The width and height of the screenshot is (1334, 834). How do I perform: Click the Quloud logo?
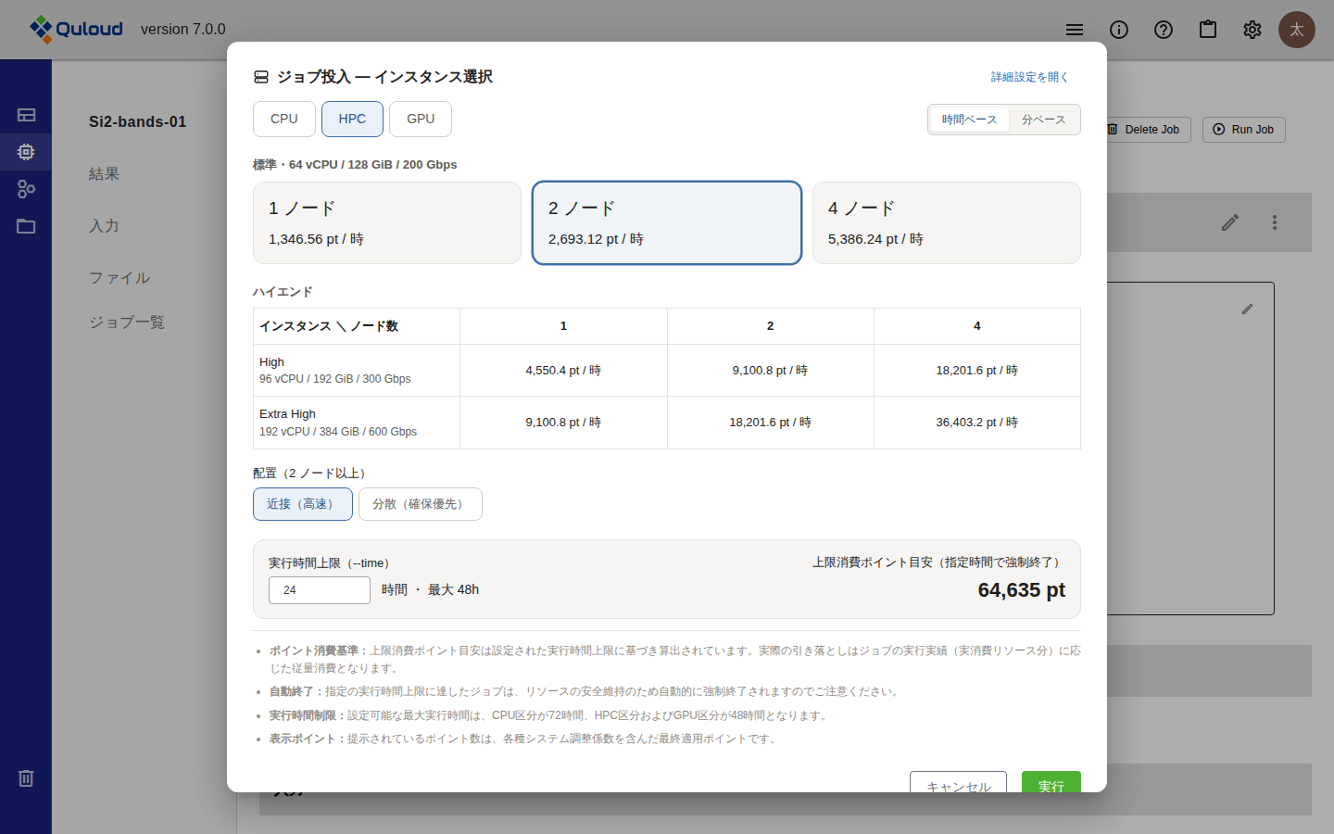coord(76,29)
